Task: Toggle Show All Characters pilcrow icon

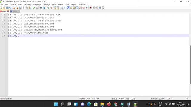Action: [65, 8]
